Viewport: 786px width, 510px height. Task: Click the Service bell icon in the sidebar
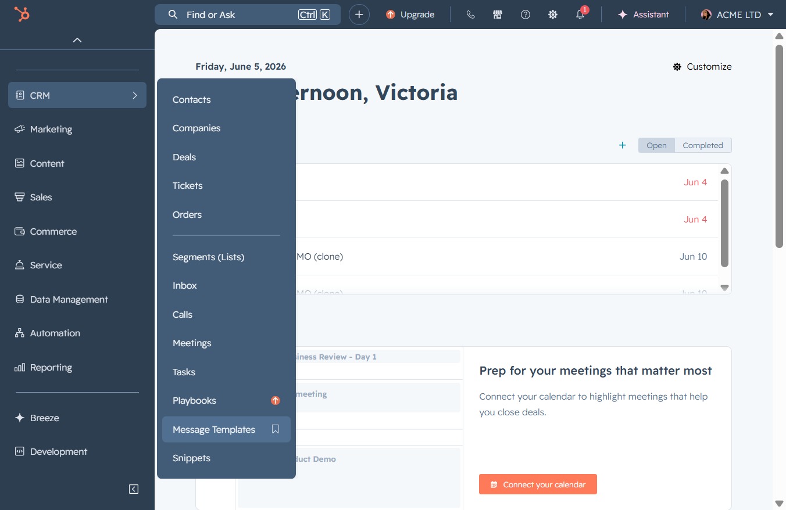20,265
